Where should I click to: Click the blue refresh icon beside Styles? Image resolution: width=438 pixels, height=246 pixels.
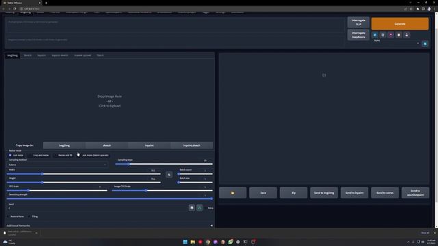tap(425, 44)
